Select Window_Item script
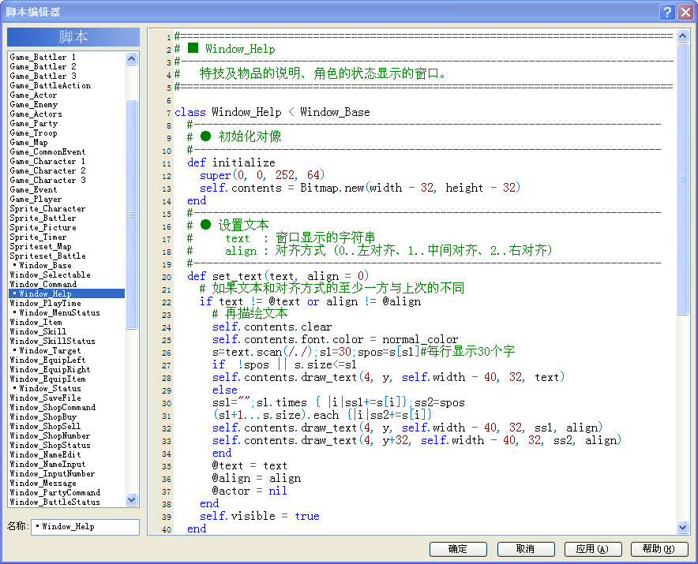 (x=67, y=322)
